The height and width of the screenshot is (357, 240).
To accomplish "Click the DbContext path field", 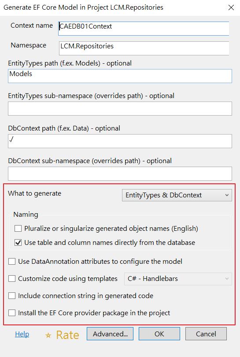I will tap(120, 141).
